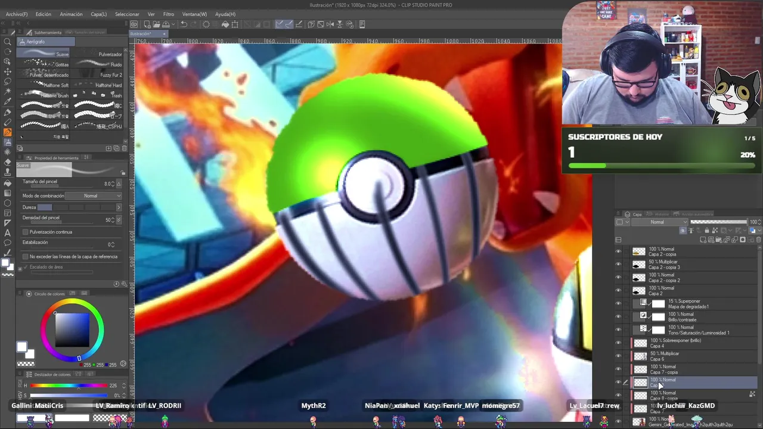Select the Fill bucket tool in left toolbox
The width and height of the screenshot is (763, 429).
(x=8, y=183)
